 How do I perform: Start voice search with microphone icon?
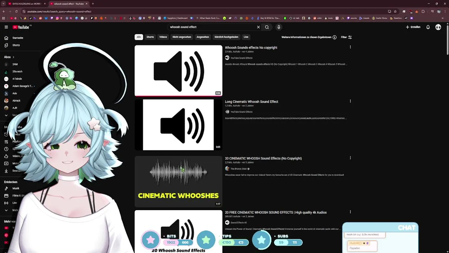279,27
